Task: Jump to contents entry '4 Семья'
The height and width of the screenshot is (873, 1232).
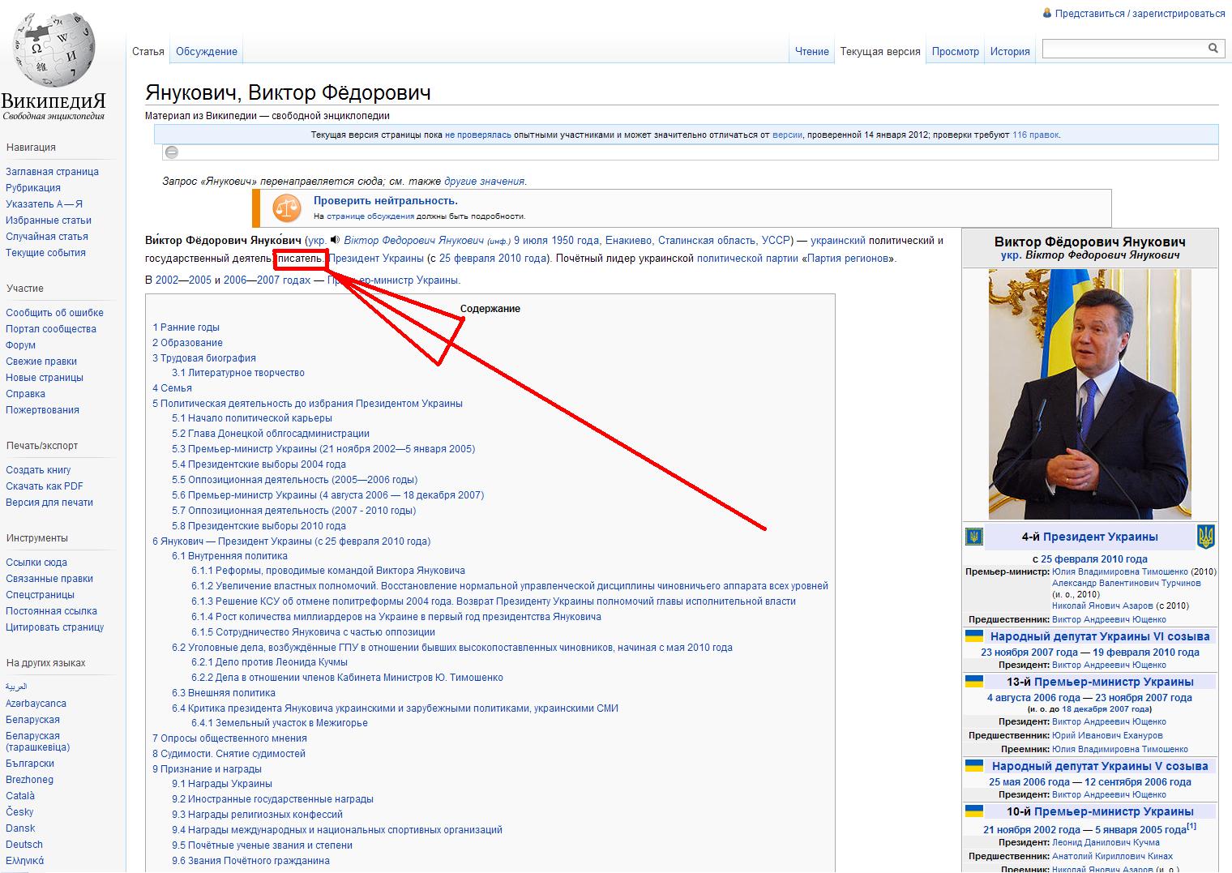Action: point(172,388)
